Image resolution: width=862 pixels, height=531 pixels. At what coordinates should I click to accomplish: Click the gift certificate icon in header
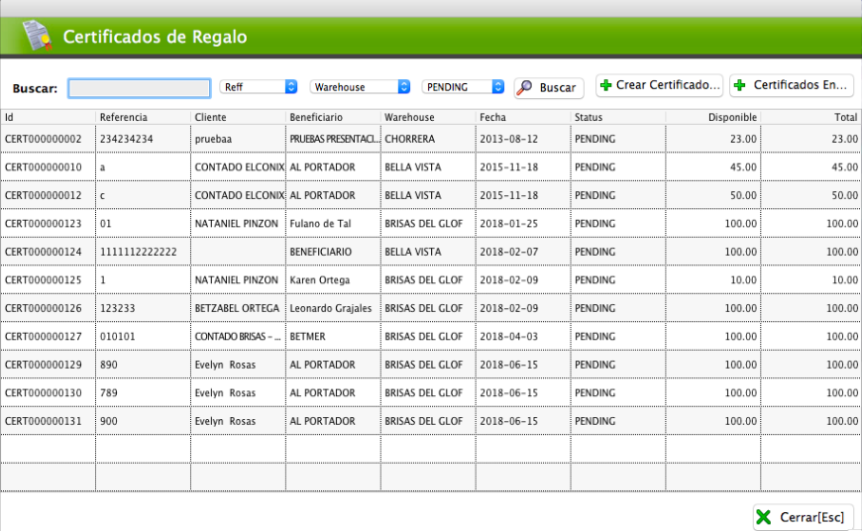tap(37, 36)
